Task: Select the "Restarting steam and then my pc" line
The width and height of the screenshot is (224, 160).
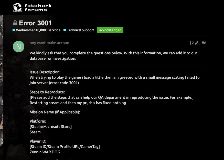Action: coord(78,103)
